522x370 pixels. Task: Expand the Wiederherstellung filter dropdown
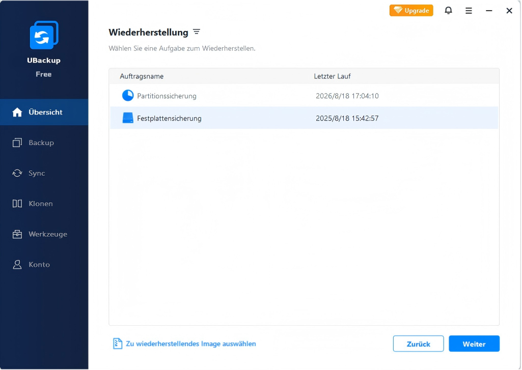(197, 32)
